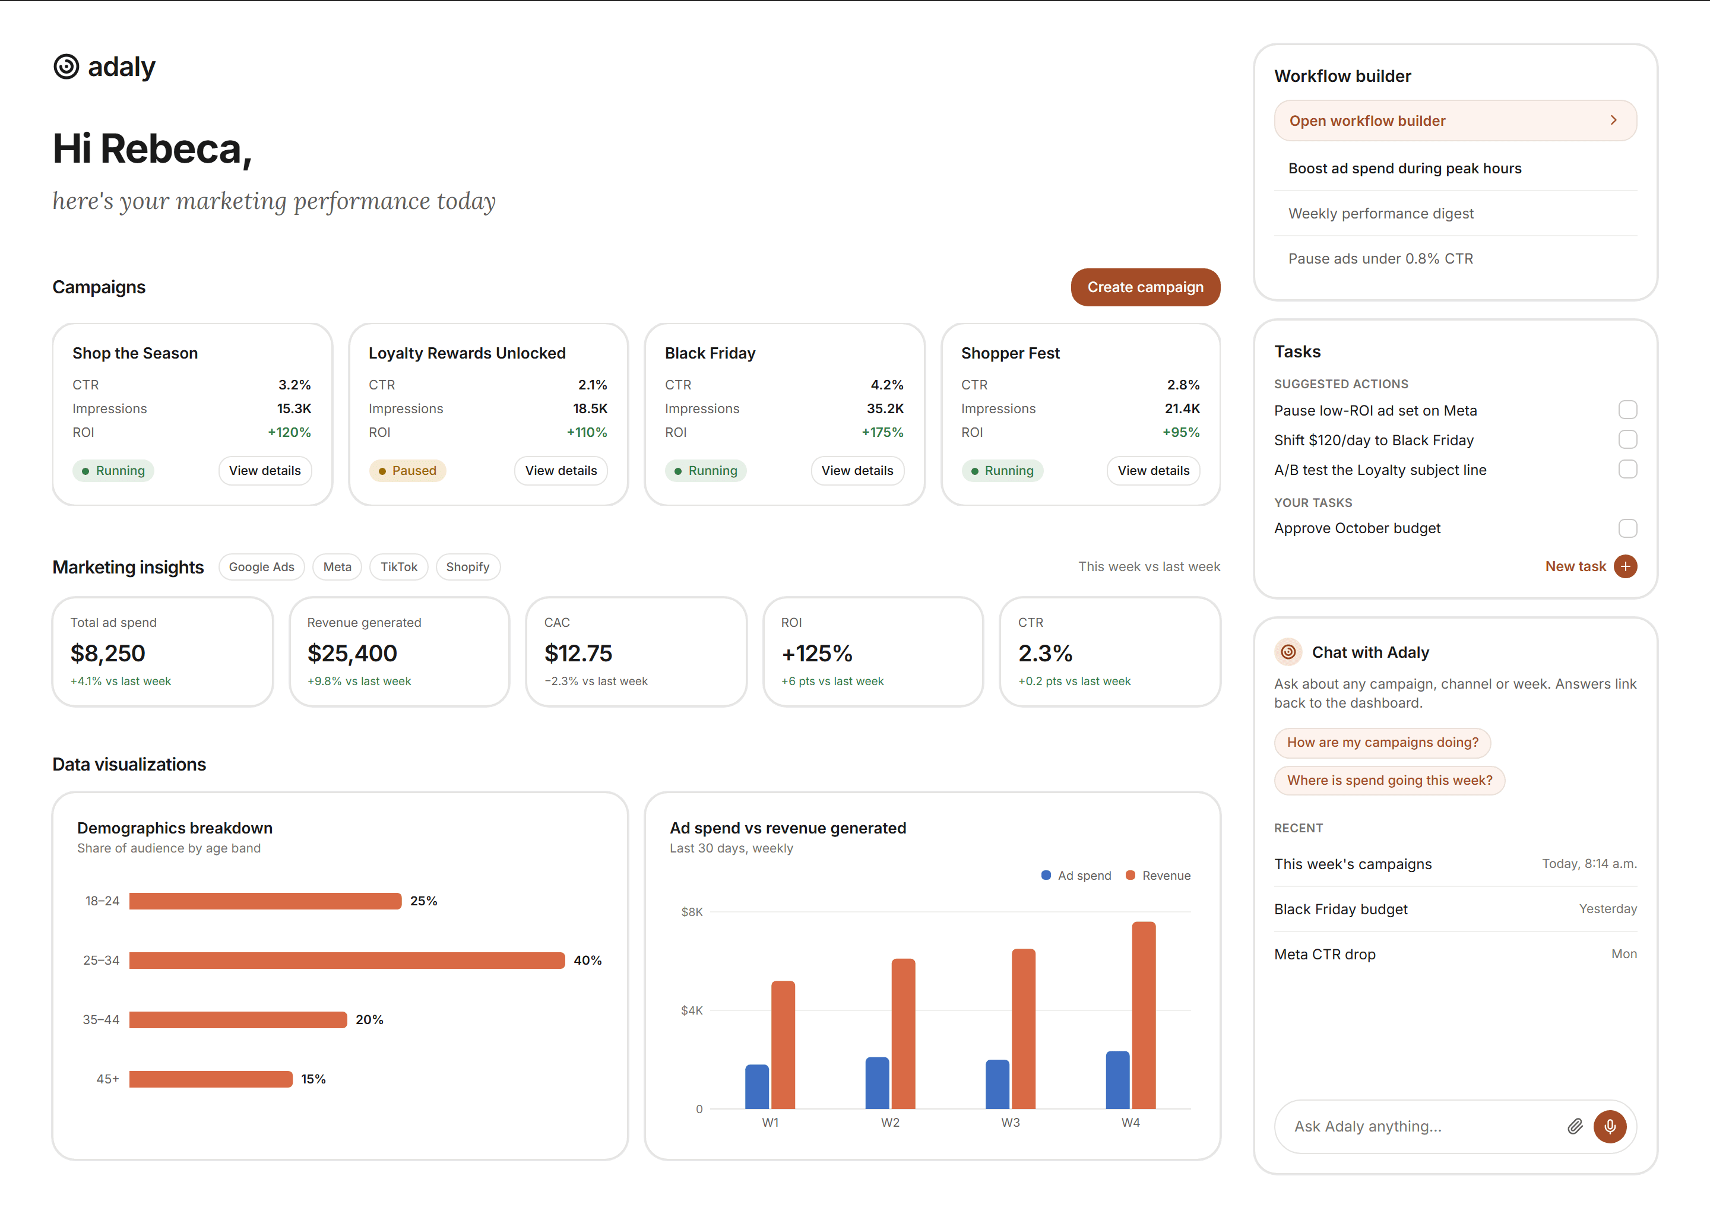
Task: View details for Loyalty Rewards Unlocked campaign
Action: tap(560, 471)
